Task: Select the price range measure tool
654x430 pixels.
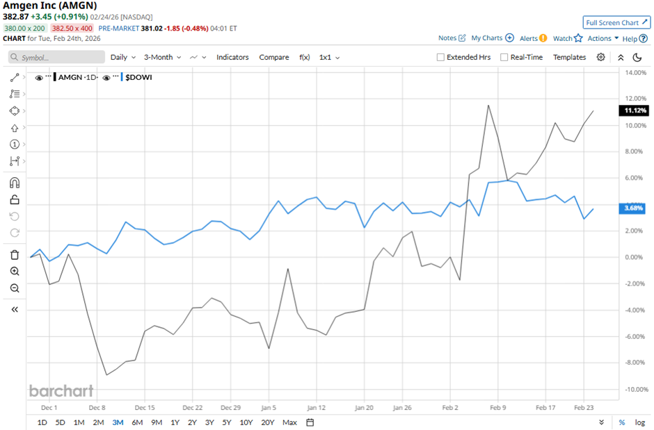Action: pyautogui.click(x=15, y=160)
